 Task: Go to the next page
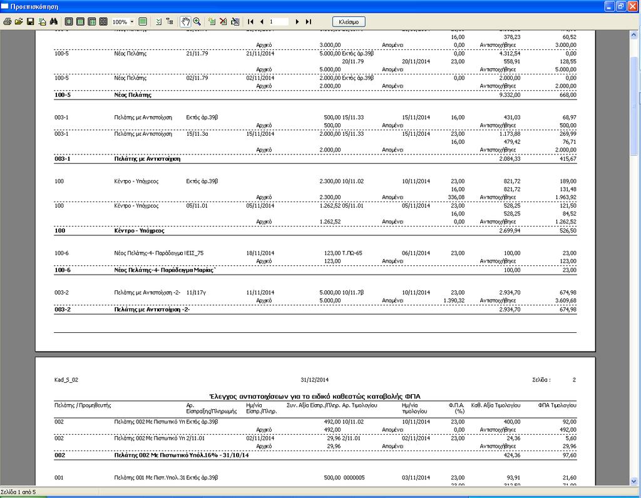point(297,22)
